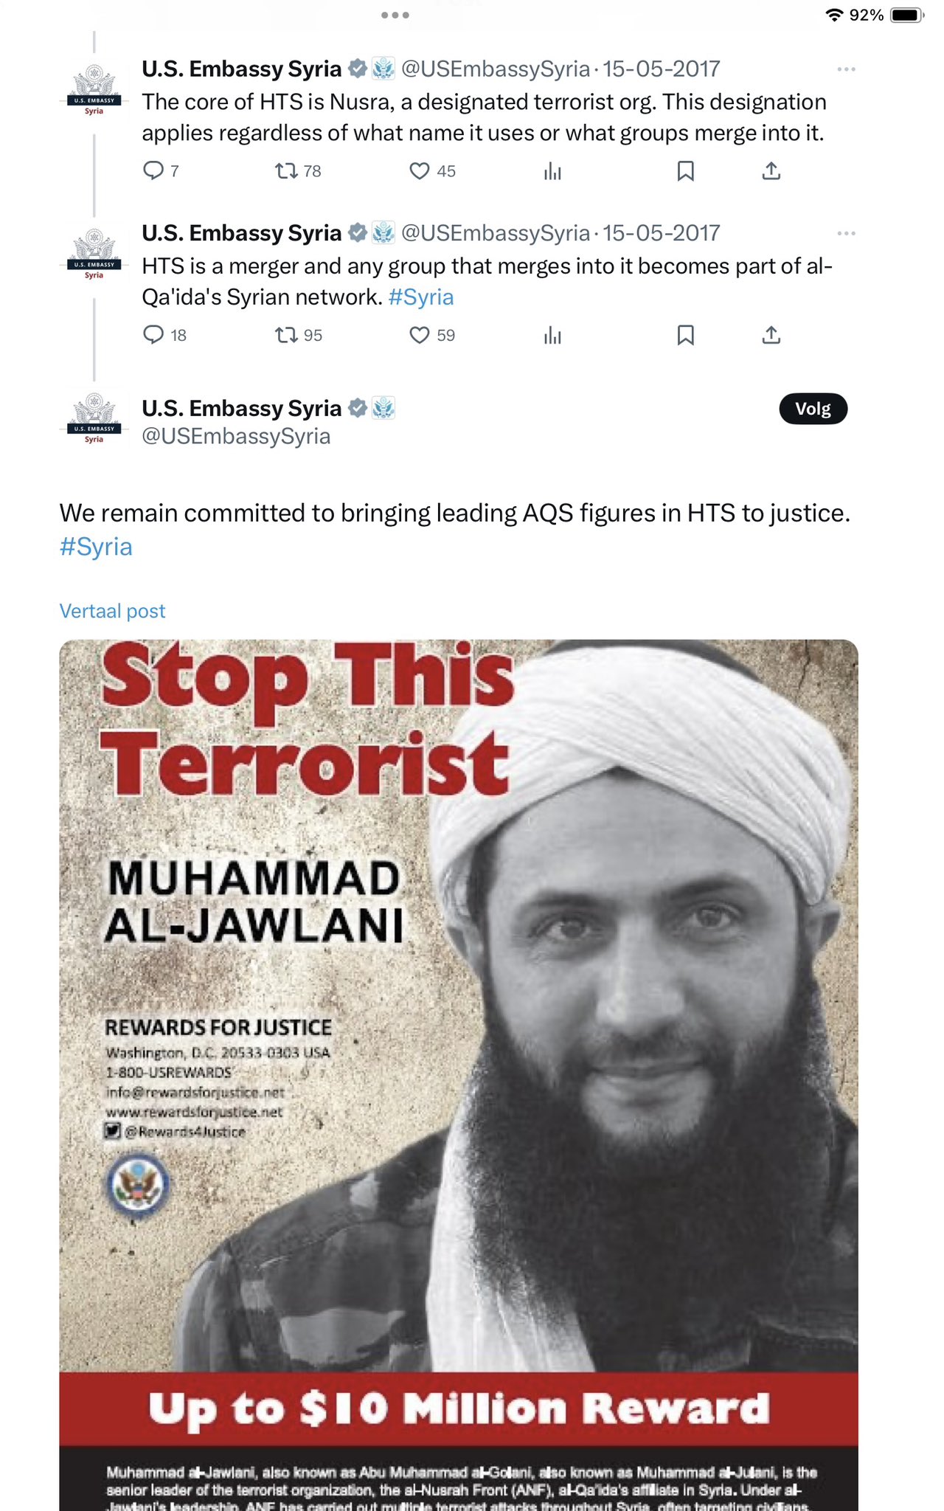
Task: Share the first tweet about Nusra
Action: pos(771,171)
